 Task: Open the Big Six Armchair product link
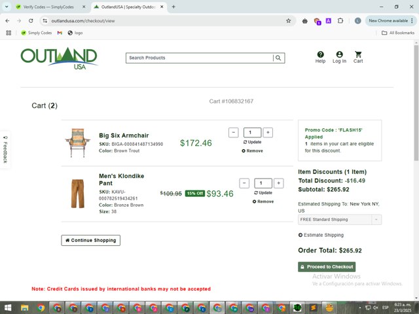click(x=124, y=135)
